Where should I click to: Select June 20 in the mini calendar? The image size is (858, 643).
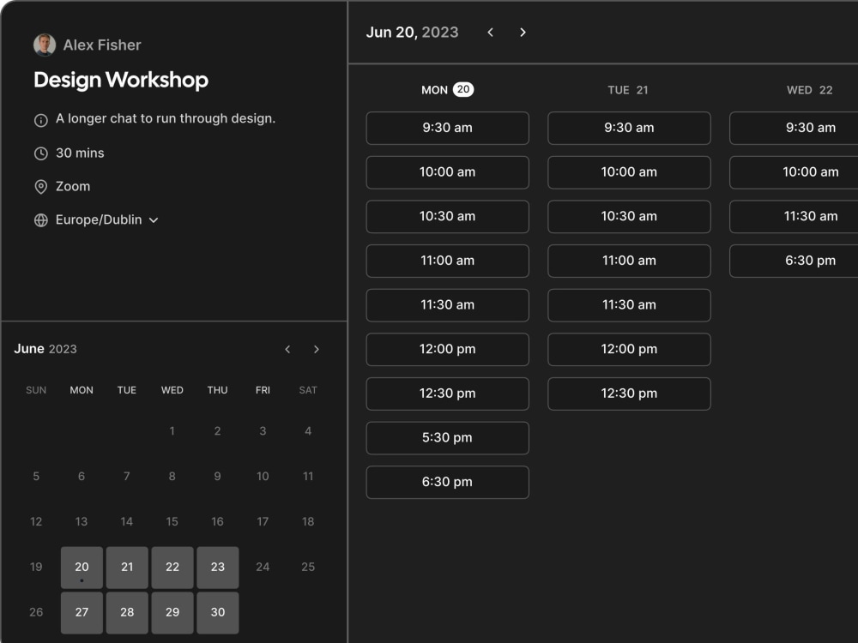(x=82, y=568)
